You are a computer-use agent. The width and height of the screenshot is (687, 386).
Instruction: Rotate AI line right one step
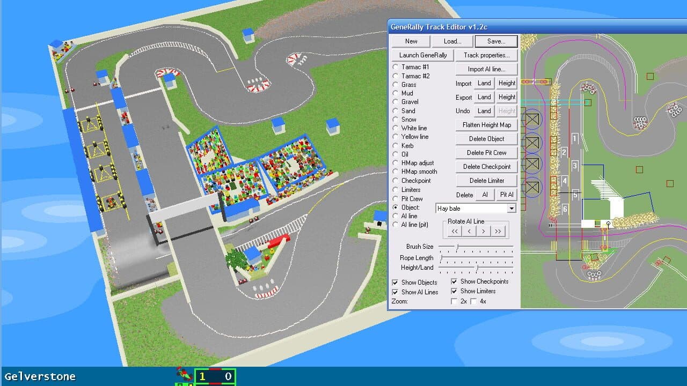pyautogui.click(x=484, y=231)
